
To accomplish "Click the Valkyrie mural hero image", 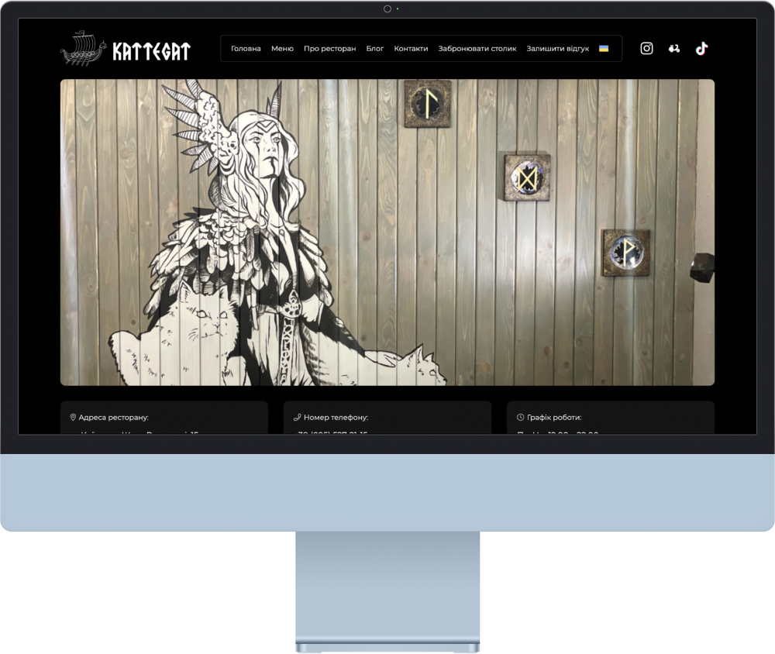I will click(x=387, y=232).
